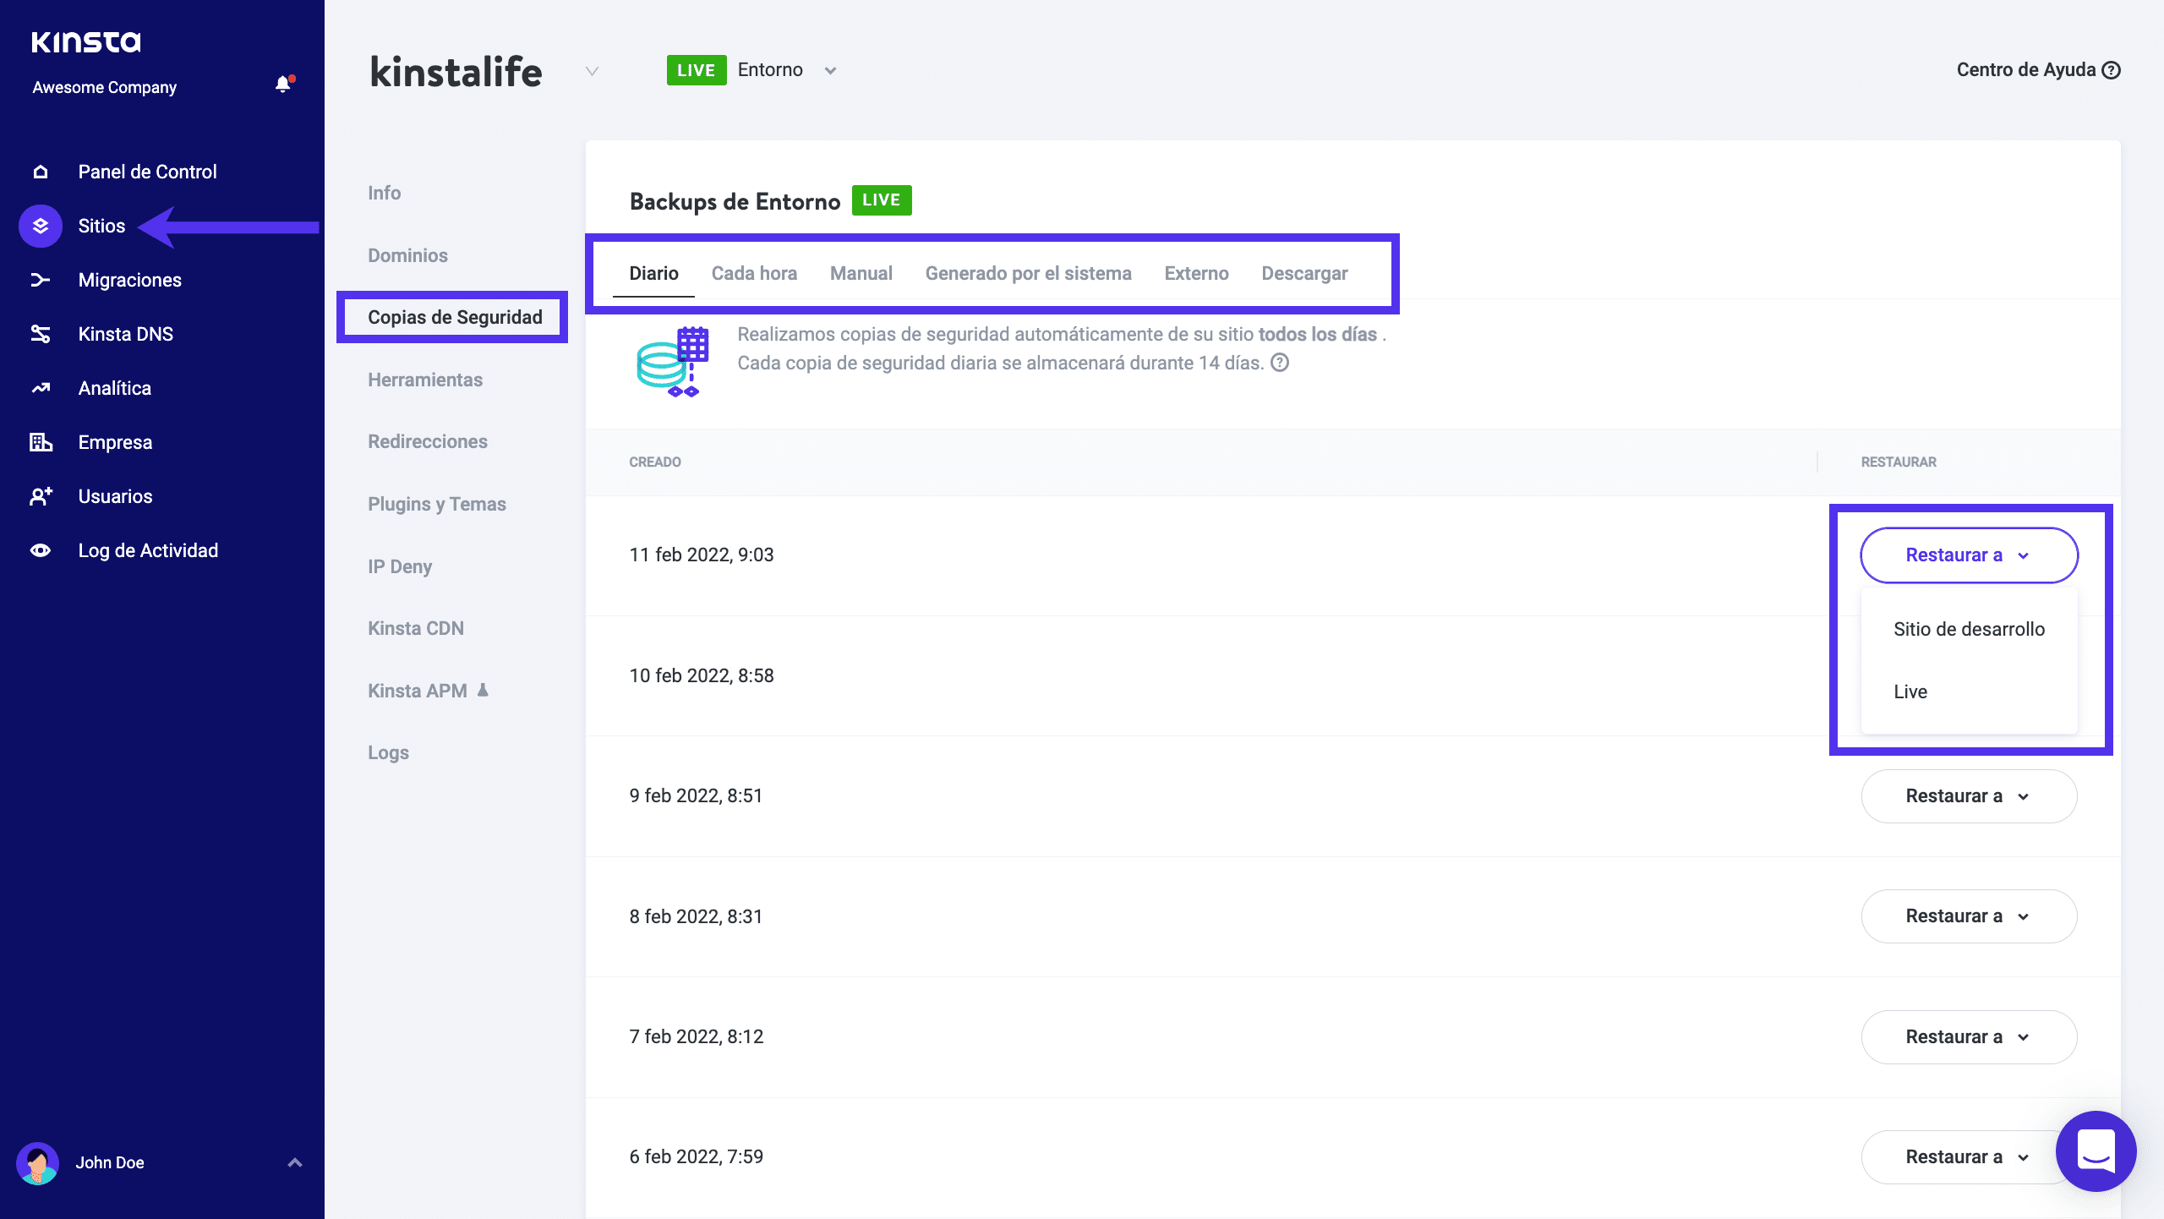Switch to the Descargar tab
Image resolution: width=2164 pixels, height=1219 pixels.
click(x=1303, y=273)
